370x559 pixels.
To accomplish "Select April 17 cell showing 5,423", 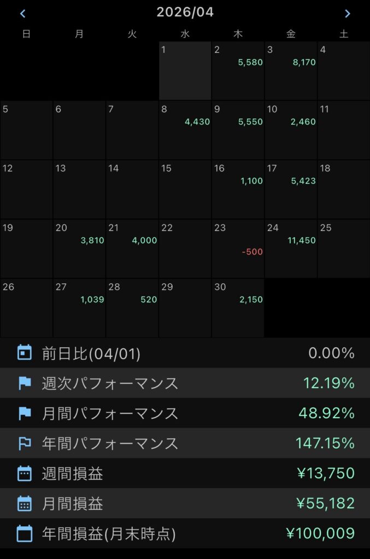I will (x=291, y=189).
